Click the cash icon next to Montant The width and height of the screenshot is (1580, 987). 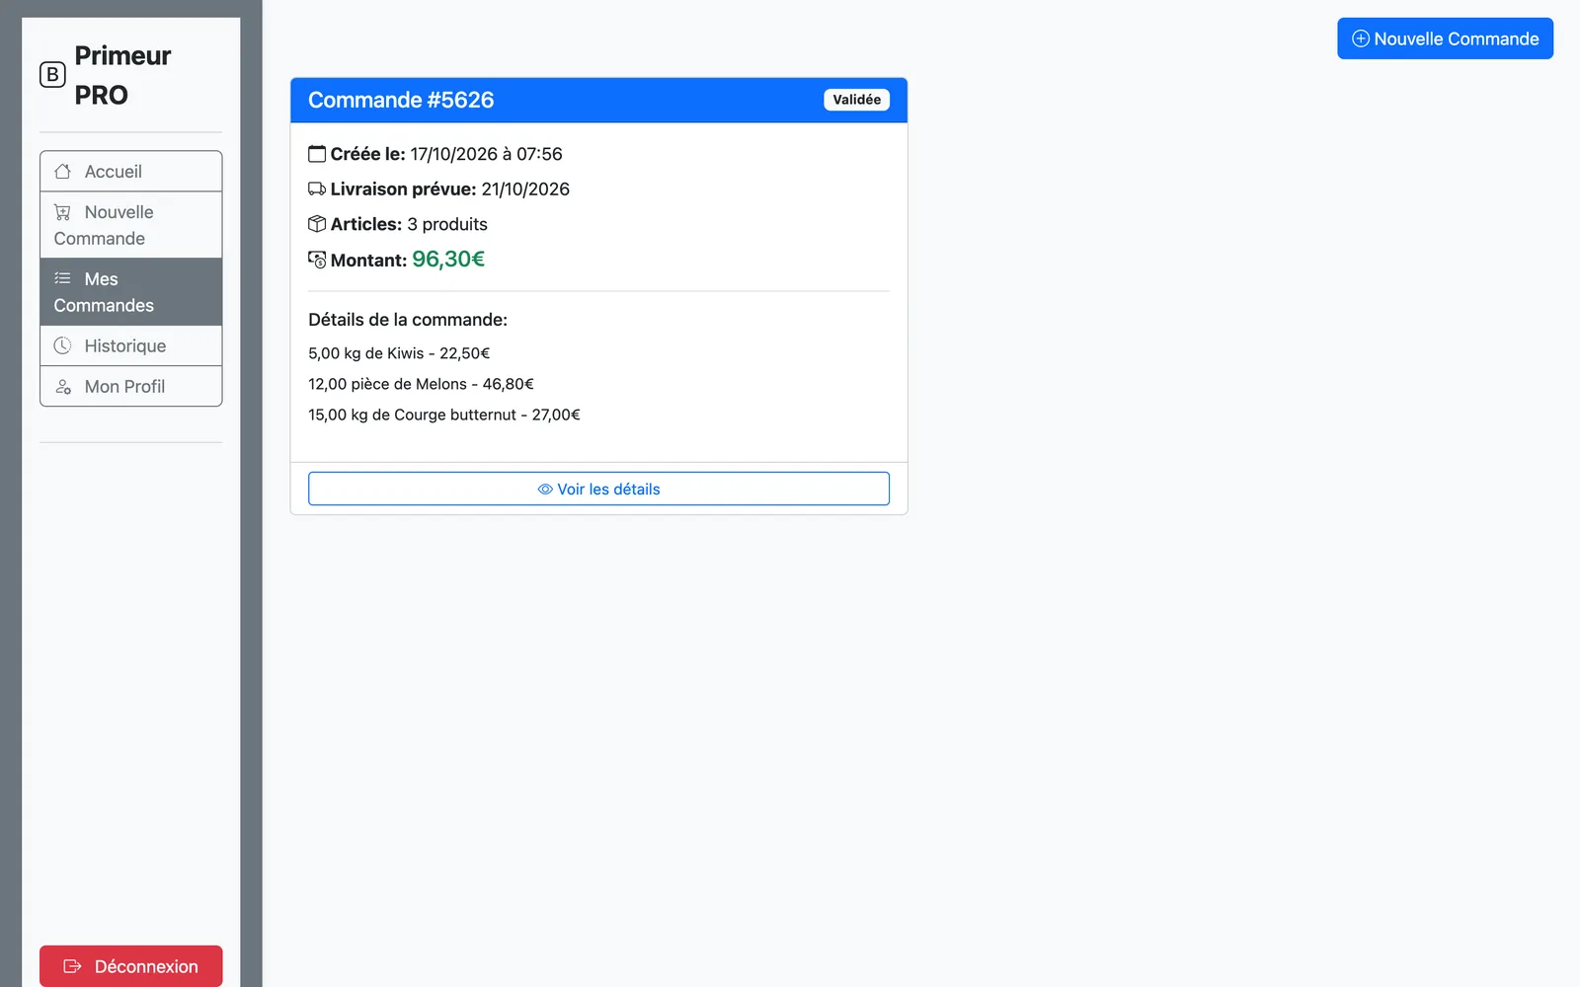(x=317, y=260)
